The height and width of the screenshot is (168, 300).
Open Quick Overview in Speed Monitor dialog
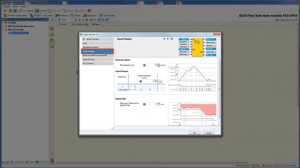click(x=97, y=39)
